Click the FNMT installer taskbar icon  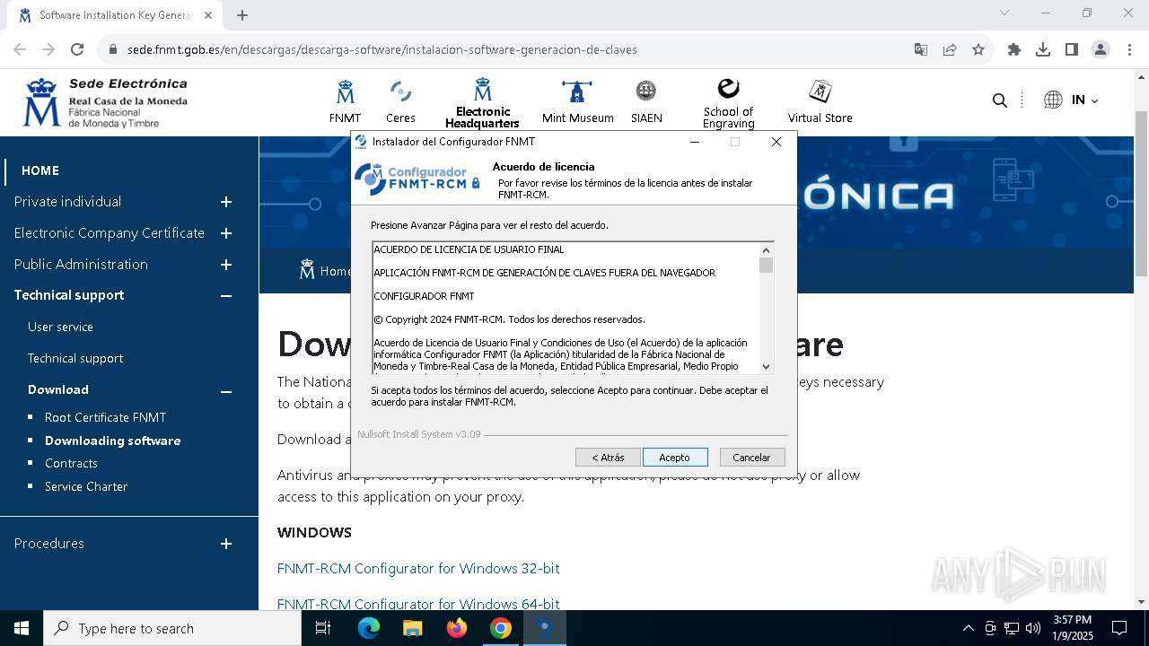[545, 628]
